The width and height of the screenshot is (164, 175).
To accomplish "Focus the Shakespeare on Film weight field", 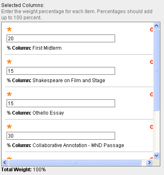I will (x=61, y=71).
